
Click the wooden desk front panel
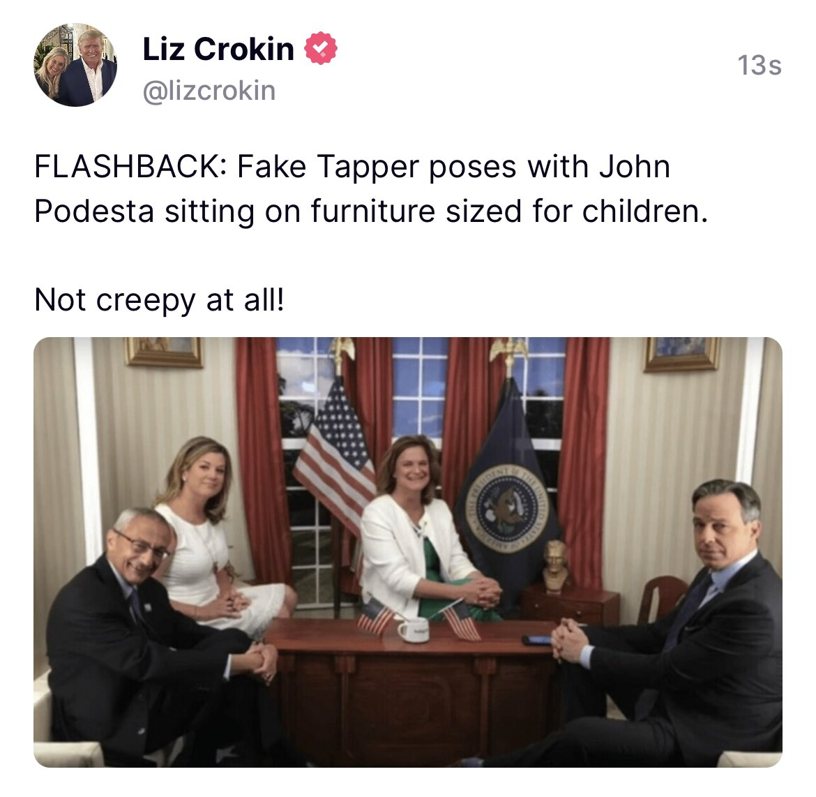click(x=411, y=703)
